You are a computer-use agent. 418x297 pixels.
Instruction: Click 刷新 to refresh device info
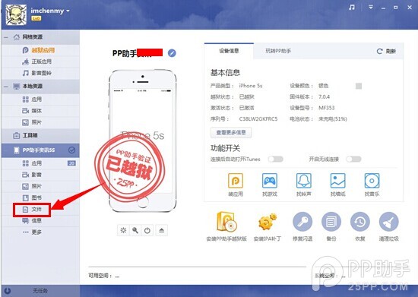point(386,51)
